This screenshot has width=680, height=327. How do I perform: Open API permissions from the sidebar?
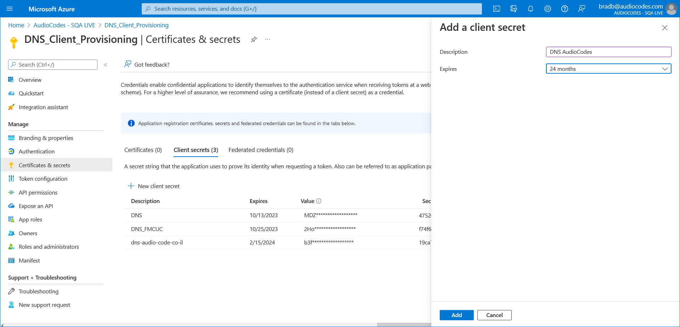[38, 192]
